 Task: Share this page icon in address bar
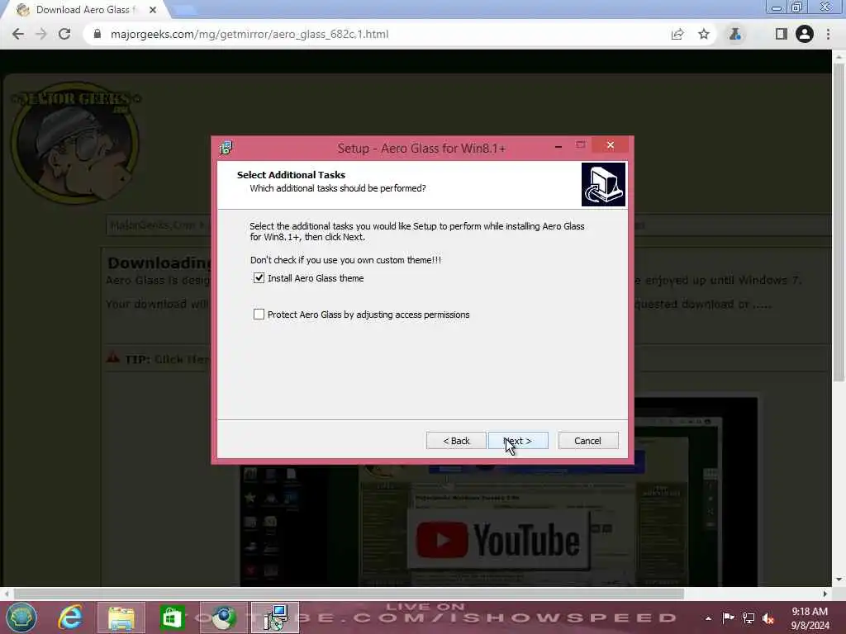(x=677, y=34)
